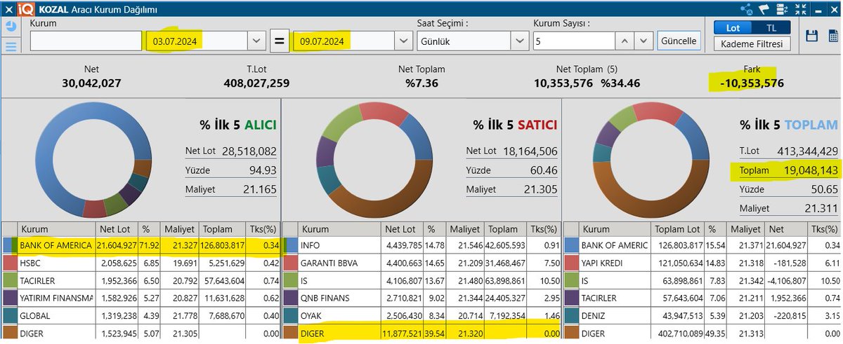Open the 09.07.2024 end date dropdown
Viewport: 843px width, 344px height.
click(x=403, y=41)
